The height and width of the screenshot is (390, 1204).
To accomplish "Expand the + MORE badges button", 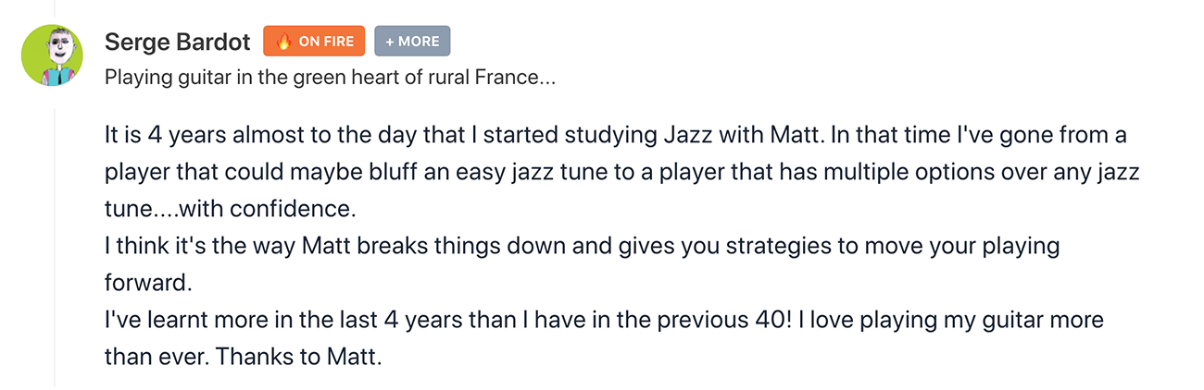I will click(413, 42).
